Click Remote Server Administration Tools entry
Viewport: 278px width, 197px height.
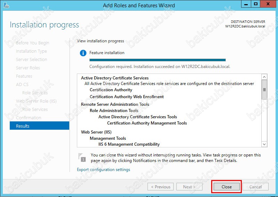coord(115,104)
